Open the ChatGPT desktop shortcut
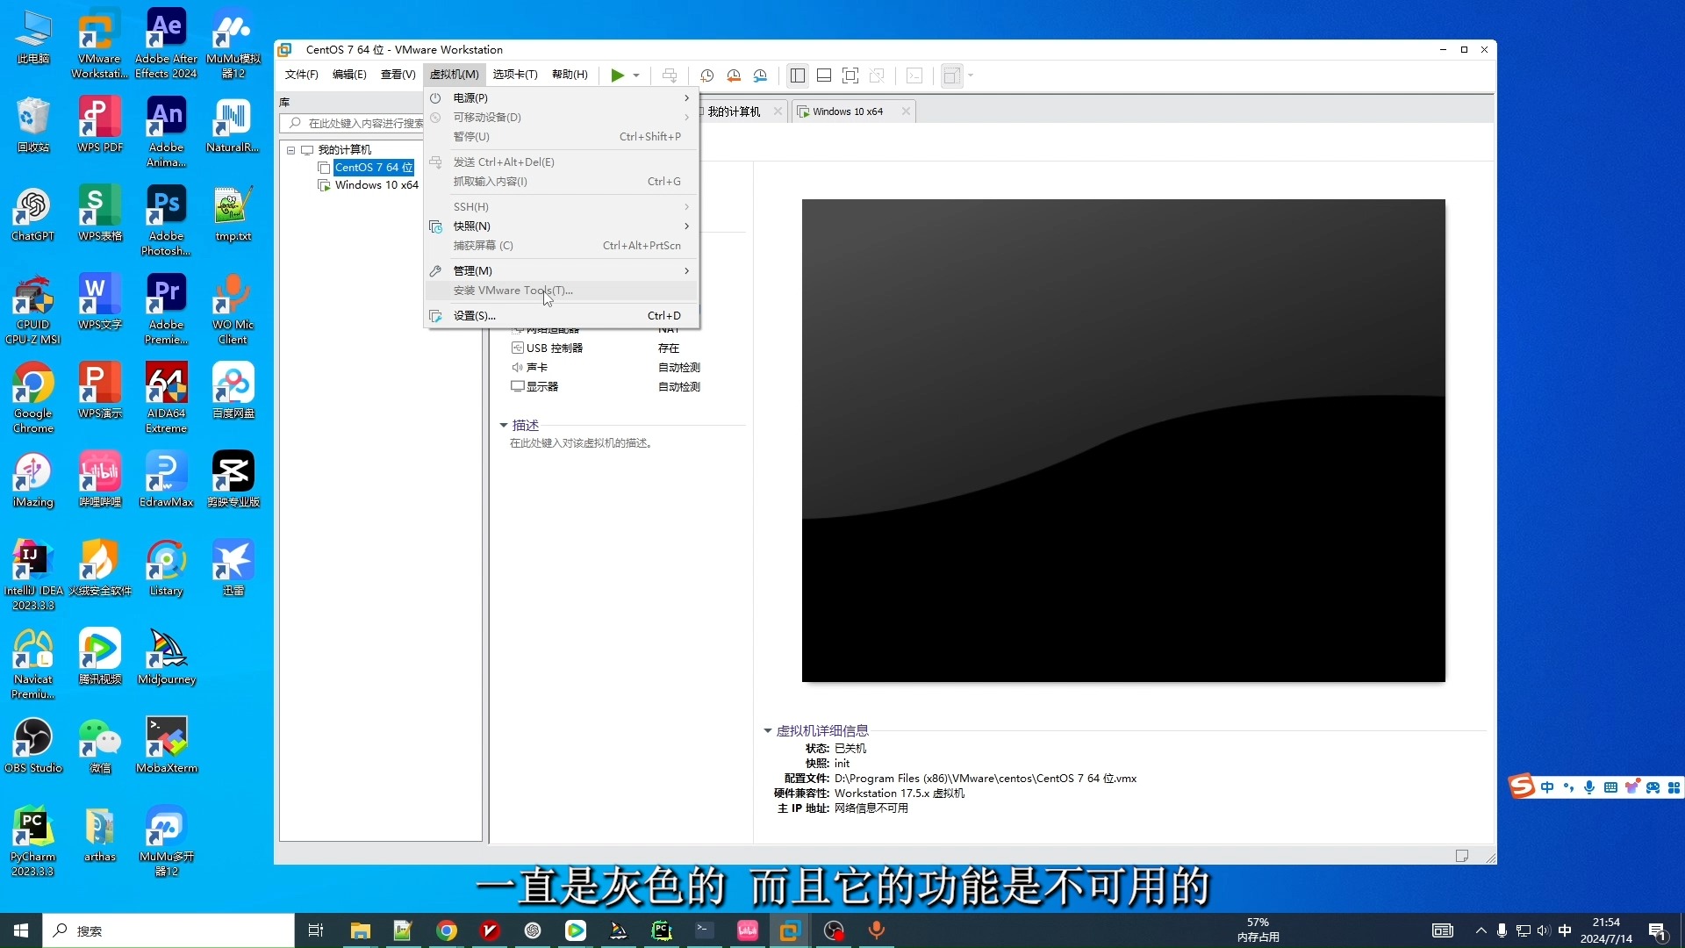Viewport: 1685px width, 948px height. pos(33,215)
